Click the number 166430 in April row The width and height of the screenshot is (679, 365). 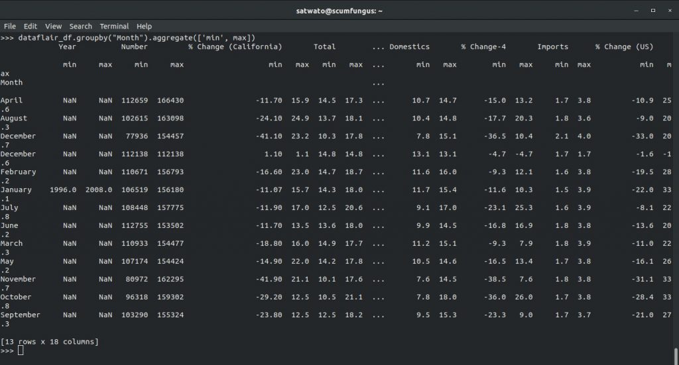click(170, 100)
